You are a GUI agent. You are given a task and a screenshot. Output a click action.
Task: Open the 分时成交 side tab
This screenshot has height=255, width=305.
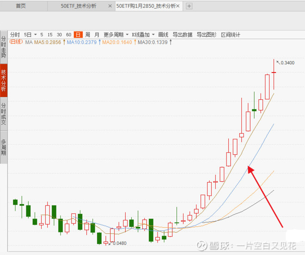coord(4,114)
